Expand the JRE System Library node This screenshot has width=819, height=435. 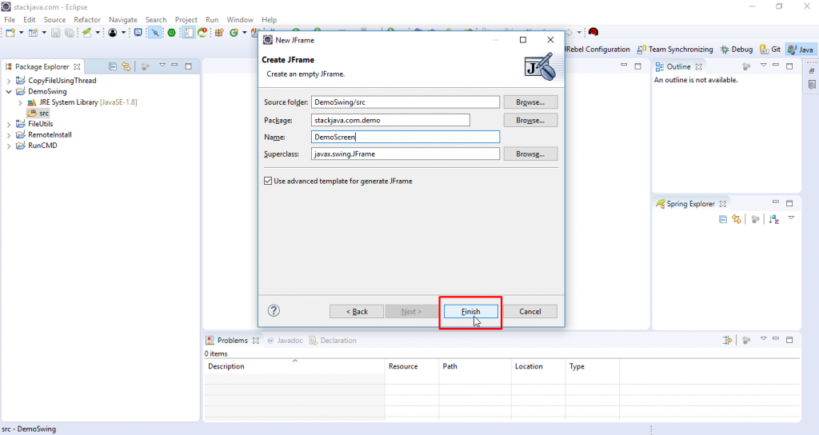tap(20, 103)
